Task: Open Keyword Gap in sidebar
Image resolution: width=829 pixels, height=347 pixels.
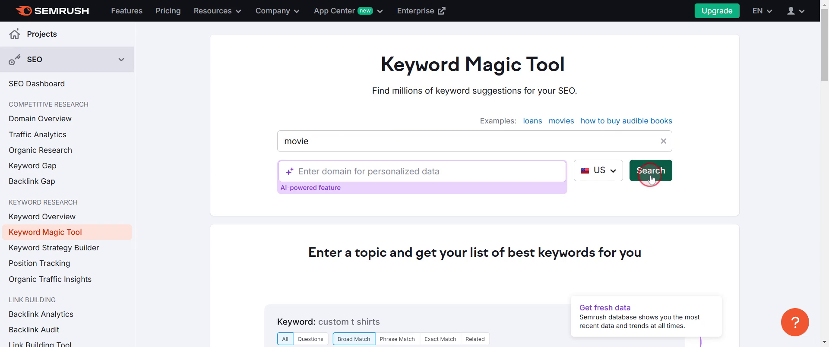Action: point(32,166)
